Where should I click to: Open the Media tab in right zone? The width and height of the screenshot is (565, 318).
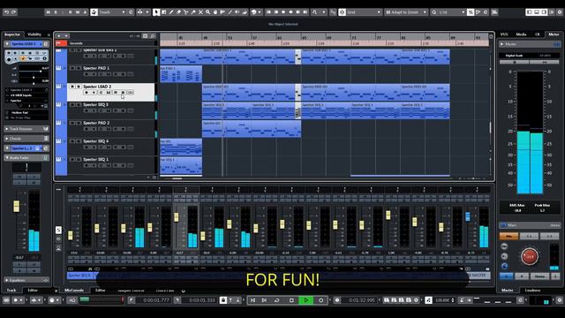click(521, 34)
